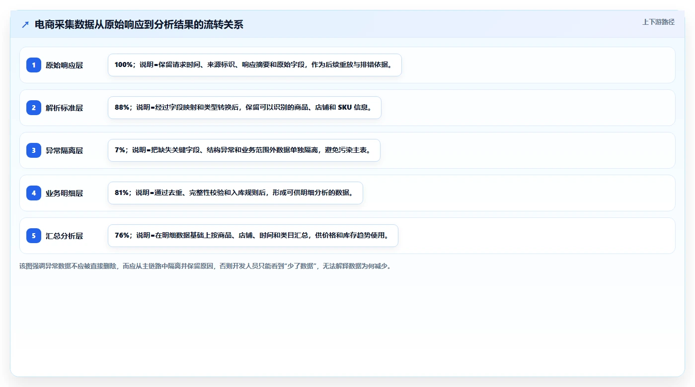Open the 88% description box
Screen dimensions: 695x387
(244, 108)
